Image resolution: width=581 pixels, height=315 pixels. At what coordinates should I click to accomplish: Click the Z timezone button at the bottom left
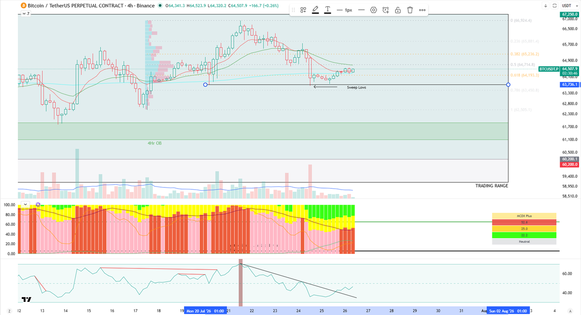pyautogui.click(x=9, y=310)
